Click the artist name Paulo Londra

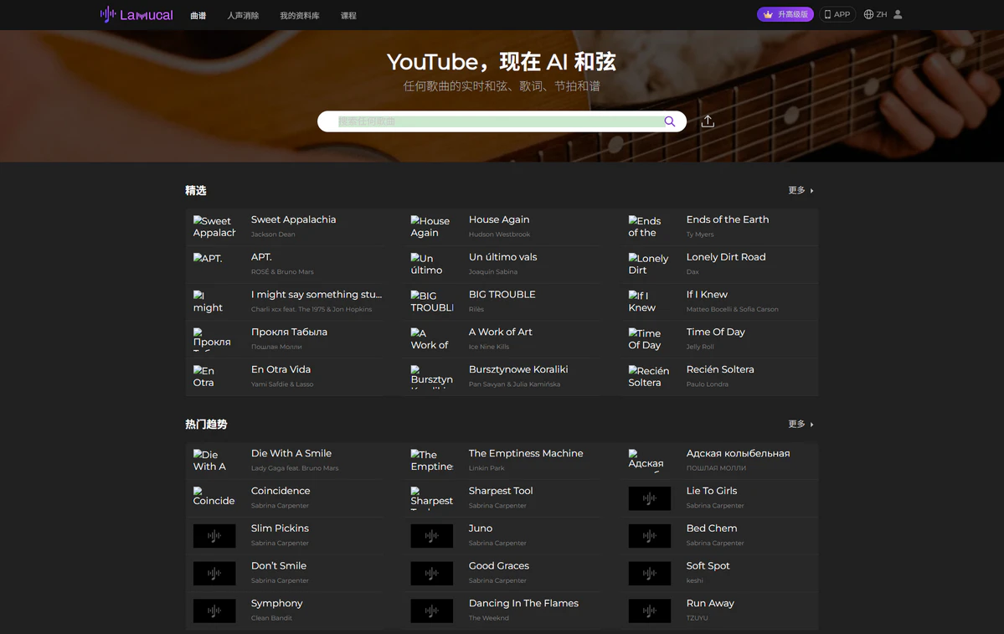(707, 384)
